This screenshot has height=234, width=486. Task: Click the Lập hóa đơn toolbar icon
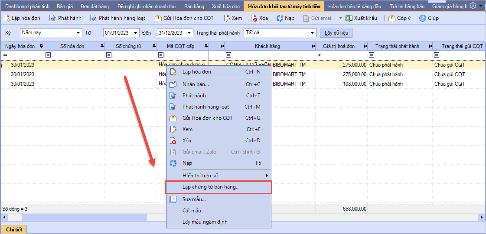7,18
